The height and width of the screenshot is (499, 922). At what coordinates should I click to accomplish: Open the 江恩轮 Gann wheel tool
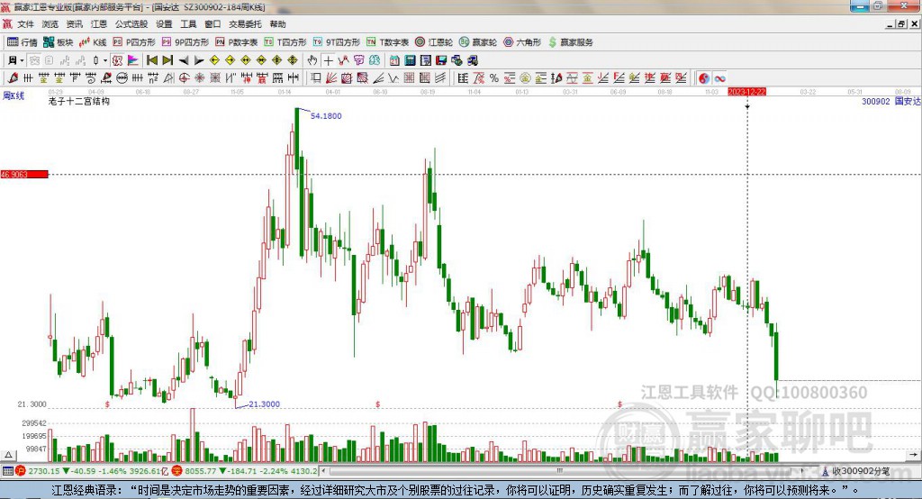[440, 42]
